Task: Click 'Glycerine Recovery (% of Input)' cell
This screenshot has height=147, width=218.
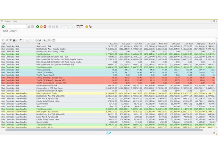Action: [x=71, y=91]
